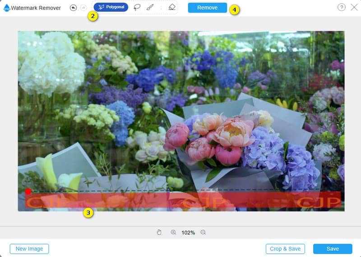Click the Remove button
The height and width of the screenshot is (257, 361).
207,8
